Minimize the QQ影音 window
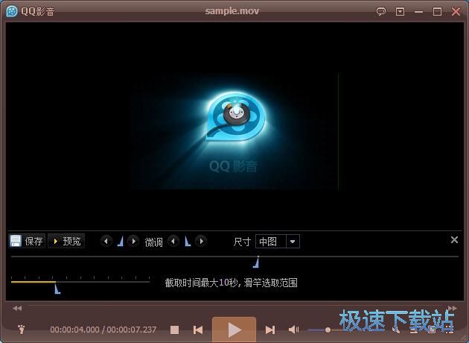The width and height of the screenshot is (469, 343). (418, 12)
